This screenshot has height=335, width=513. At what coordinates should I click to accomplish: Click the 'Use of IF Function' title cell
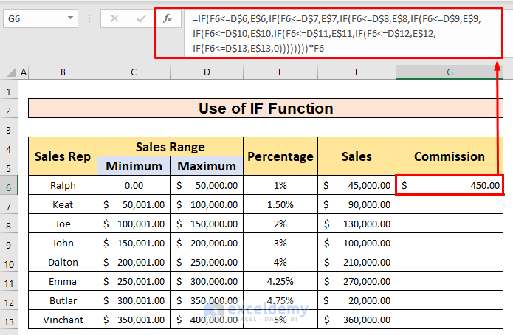click(266, 108)
